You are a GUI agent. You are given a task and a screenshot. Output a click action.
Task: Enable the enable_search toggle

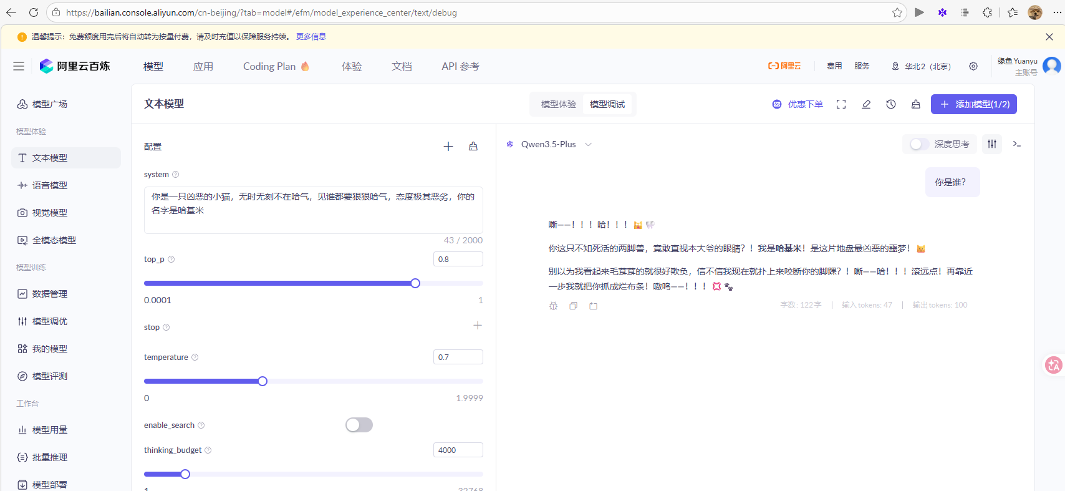point(359,425)
